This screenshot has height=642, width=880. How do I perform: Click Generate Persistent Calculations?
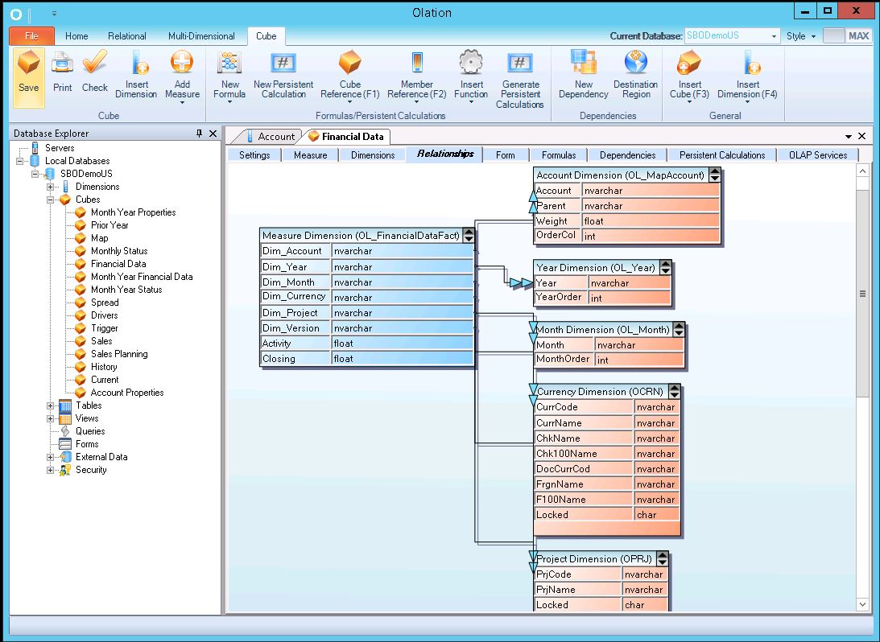pos(520,79)
